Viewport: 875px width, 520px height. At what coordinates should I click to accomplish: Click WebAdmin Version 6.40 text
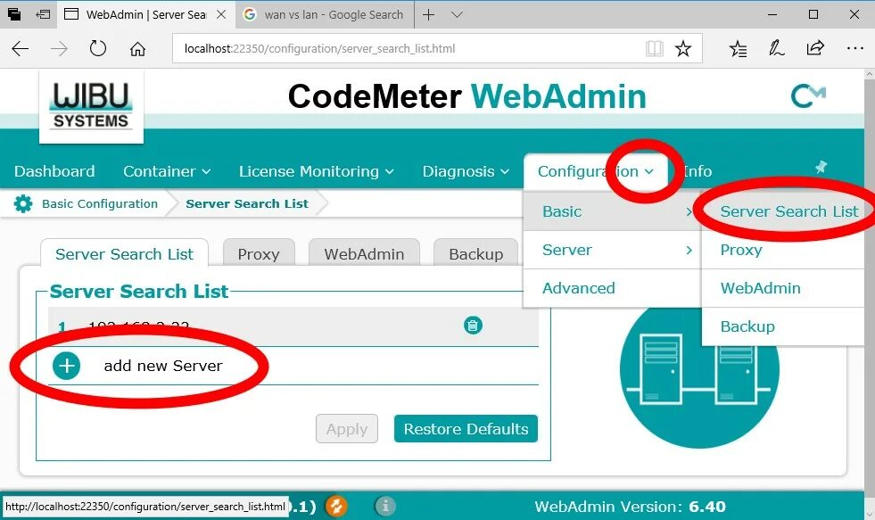630,507
